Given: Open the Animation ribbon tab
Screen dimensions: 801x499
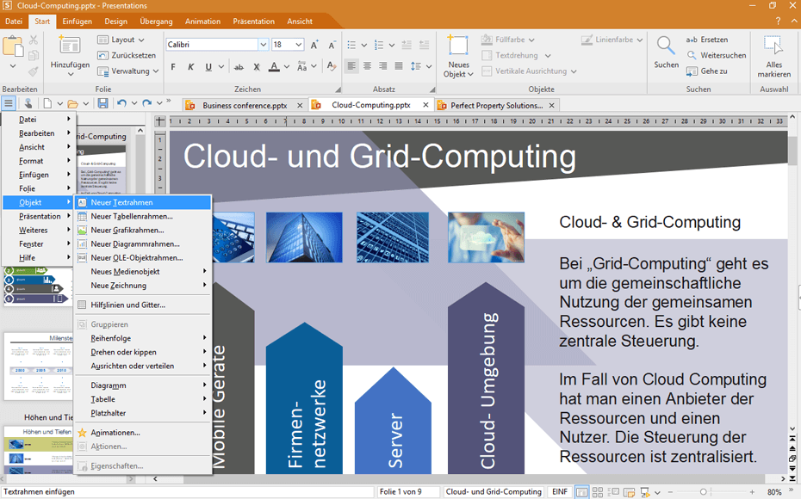Looking at the screenshot, I should (202, 22).
